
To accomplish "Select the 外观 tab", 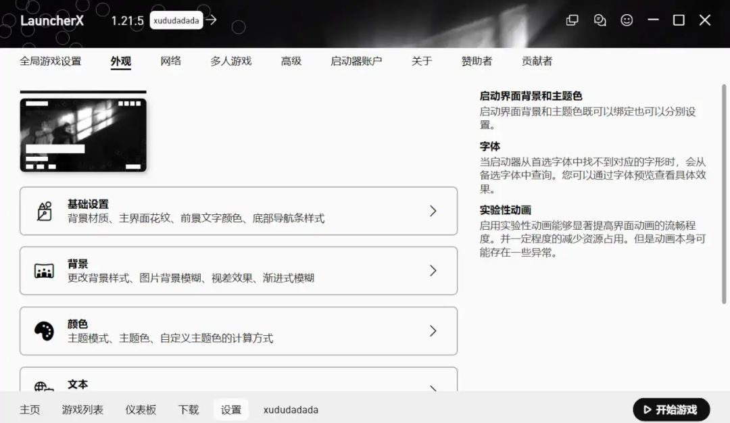I will tap(120, 61).
